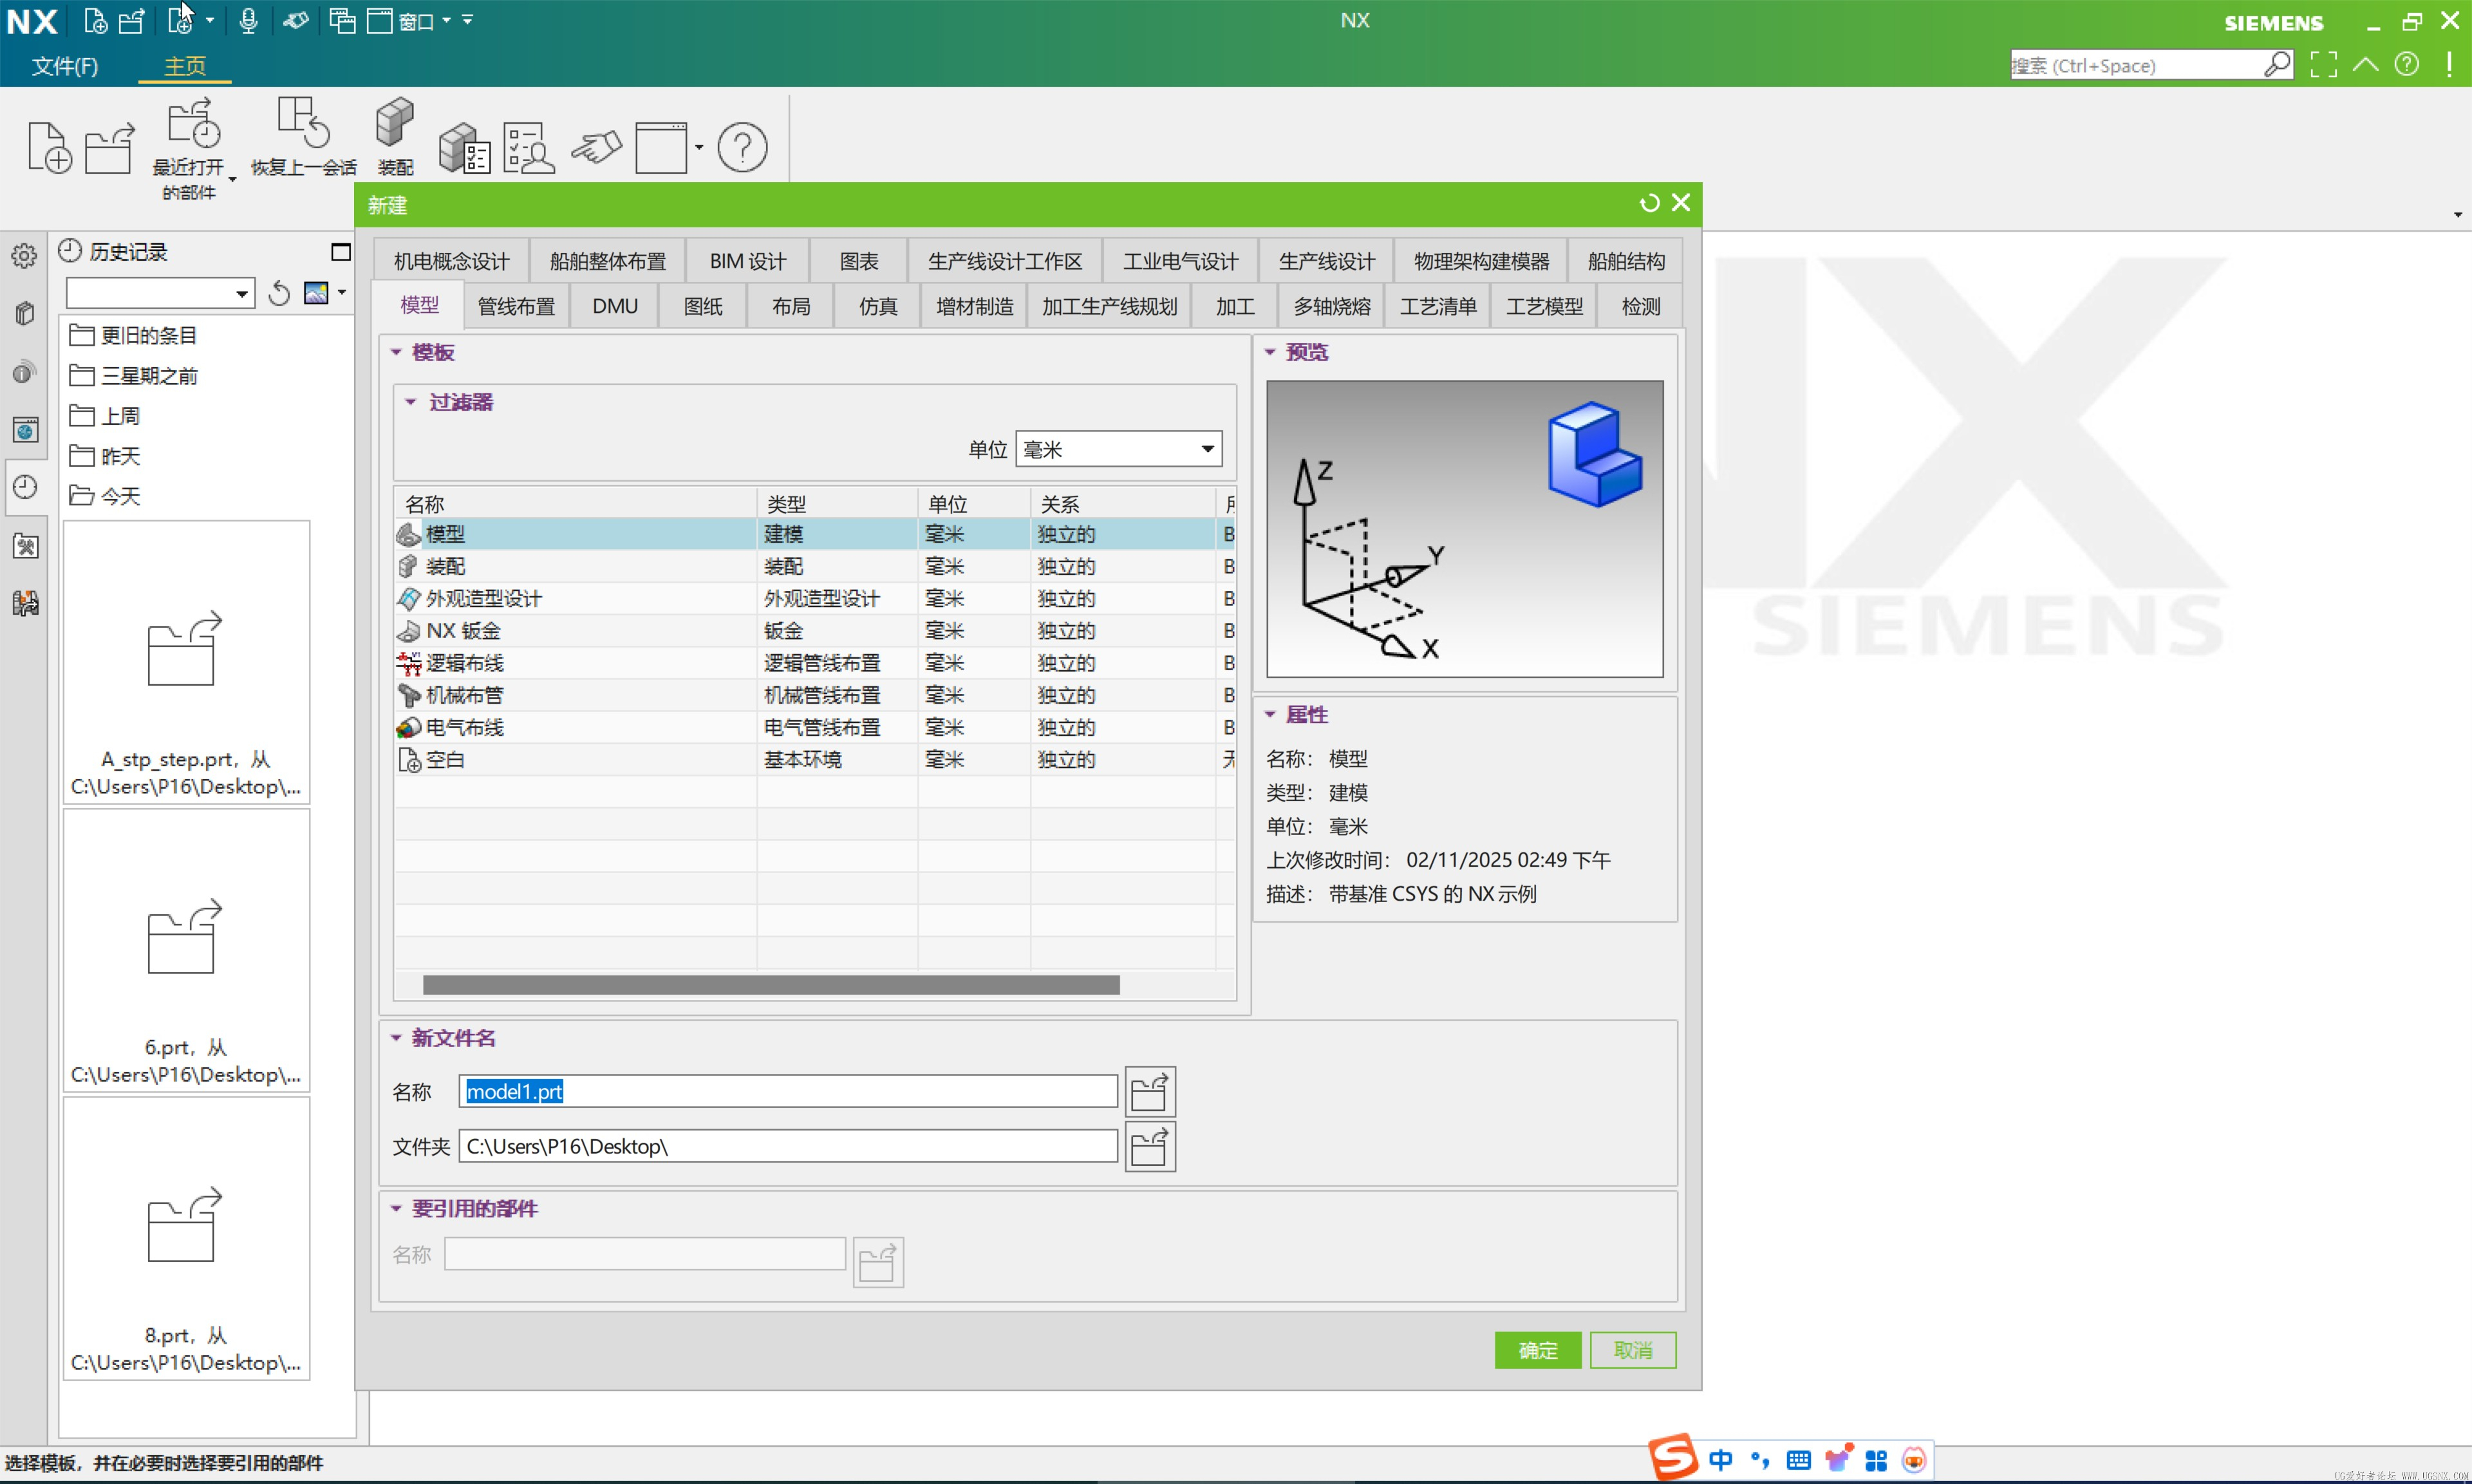Click the Cancel (取消) button
Viewport: 2472px width, 1484px height.
tap(1633, 1350)
